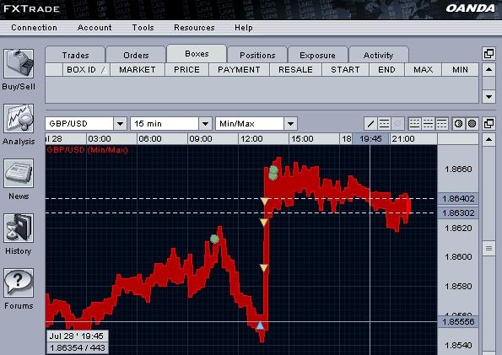Click the table scroll-down arrow
The width and height of the screenshot is (502, 355).
click(x=489, y=96)
